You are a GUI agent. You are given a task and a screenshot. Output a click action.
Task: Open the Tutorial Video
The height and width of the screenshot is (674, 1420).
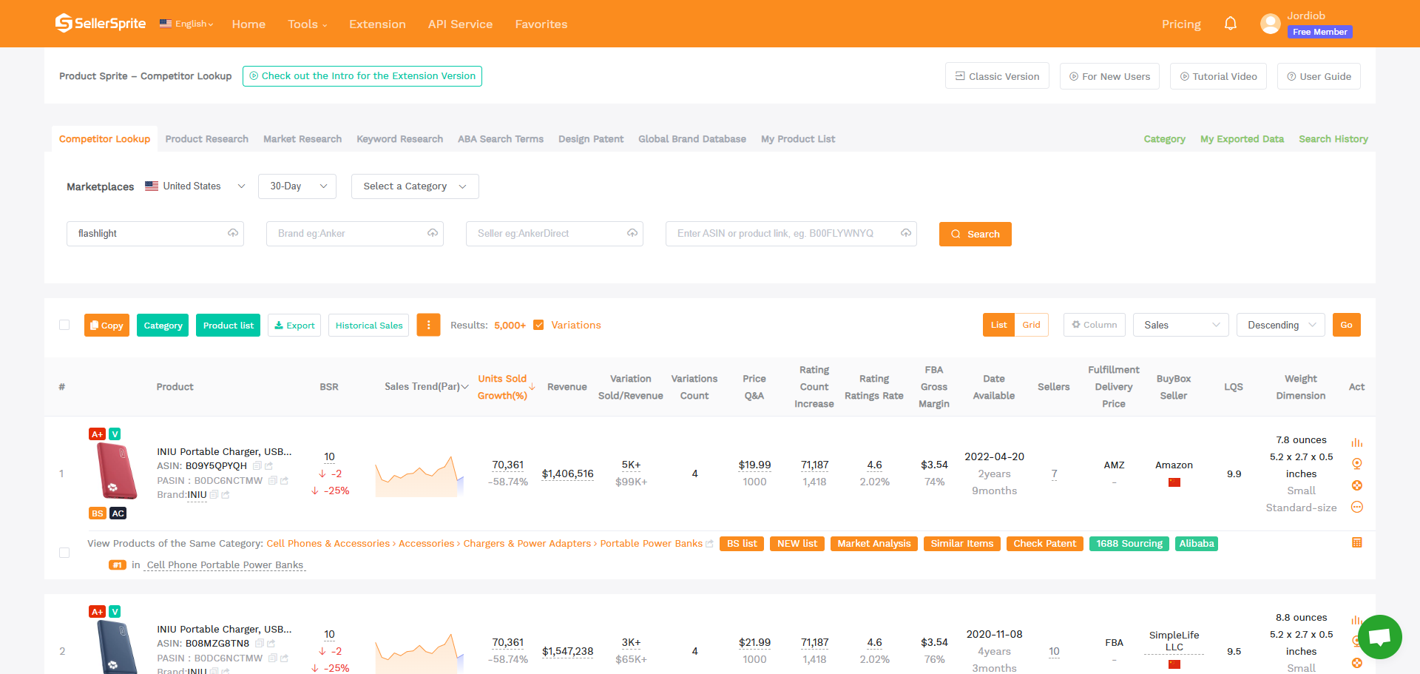click(1218, 76)
